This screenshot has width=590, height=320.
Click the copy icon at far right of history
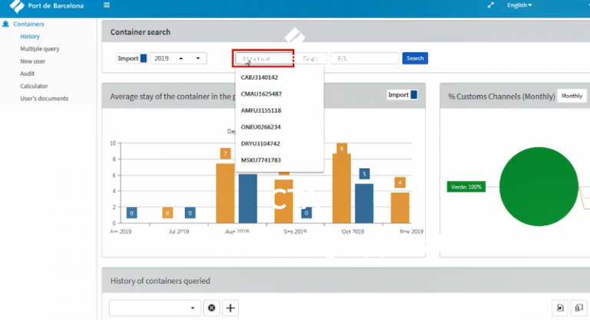580,308
